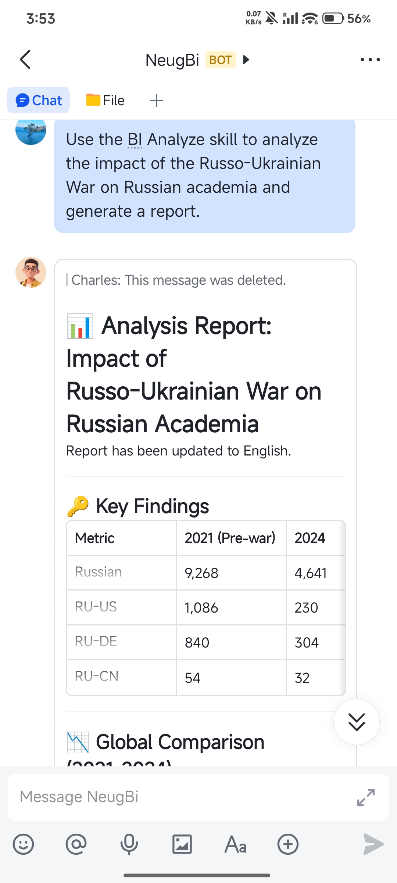Open more attachments with the plus icon
This screenshot has height=883, width=397.
click(x=289, y=844)
